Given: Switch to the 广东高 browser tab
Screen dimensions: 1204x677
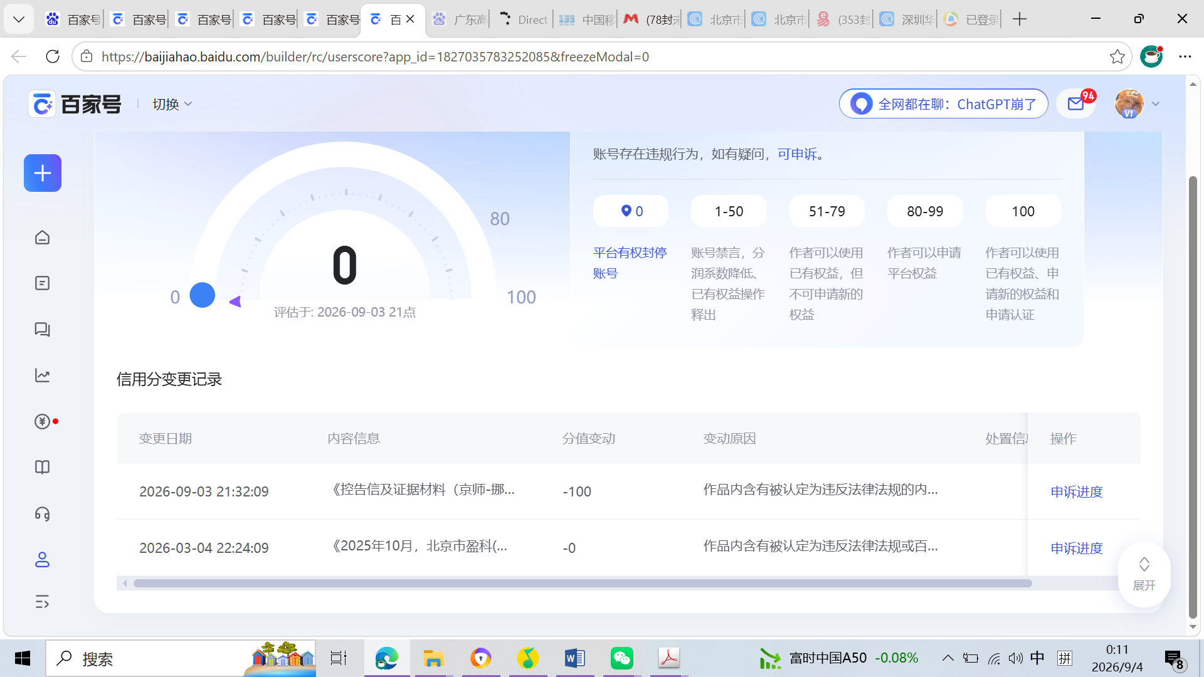Looking at the screenshot, I should (x=459, y=19).
